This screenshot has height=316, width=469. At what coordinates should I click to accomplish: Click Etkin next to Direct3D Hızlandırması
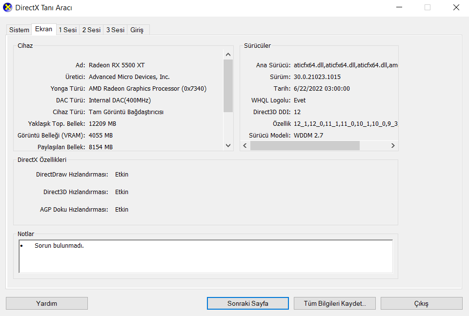(x=122, y=192)
